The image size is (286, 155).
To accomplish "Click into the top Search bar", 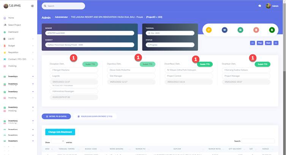I will click(x=63, y=6).
